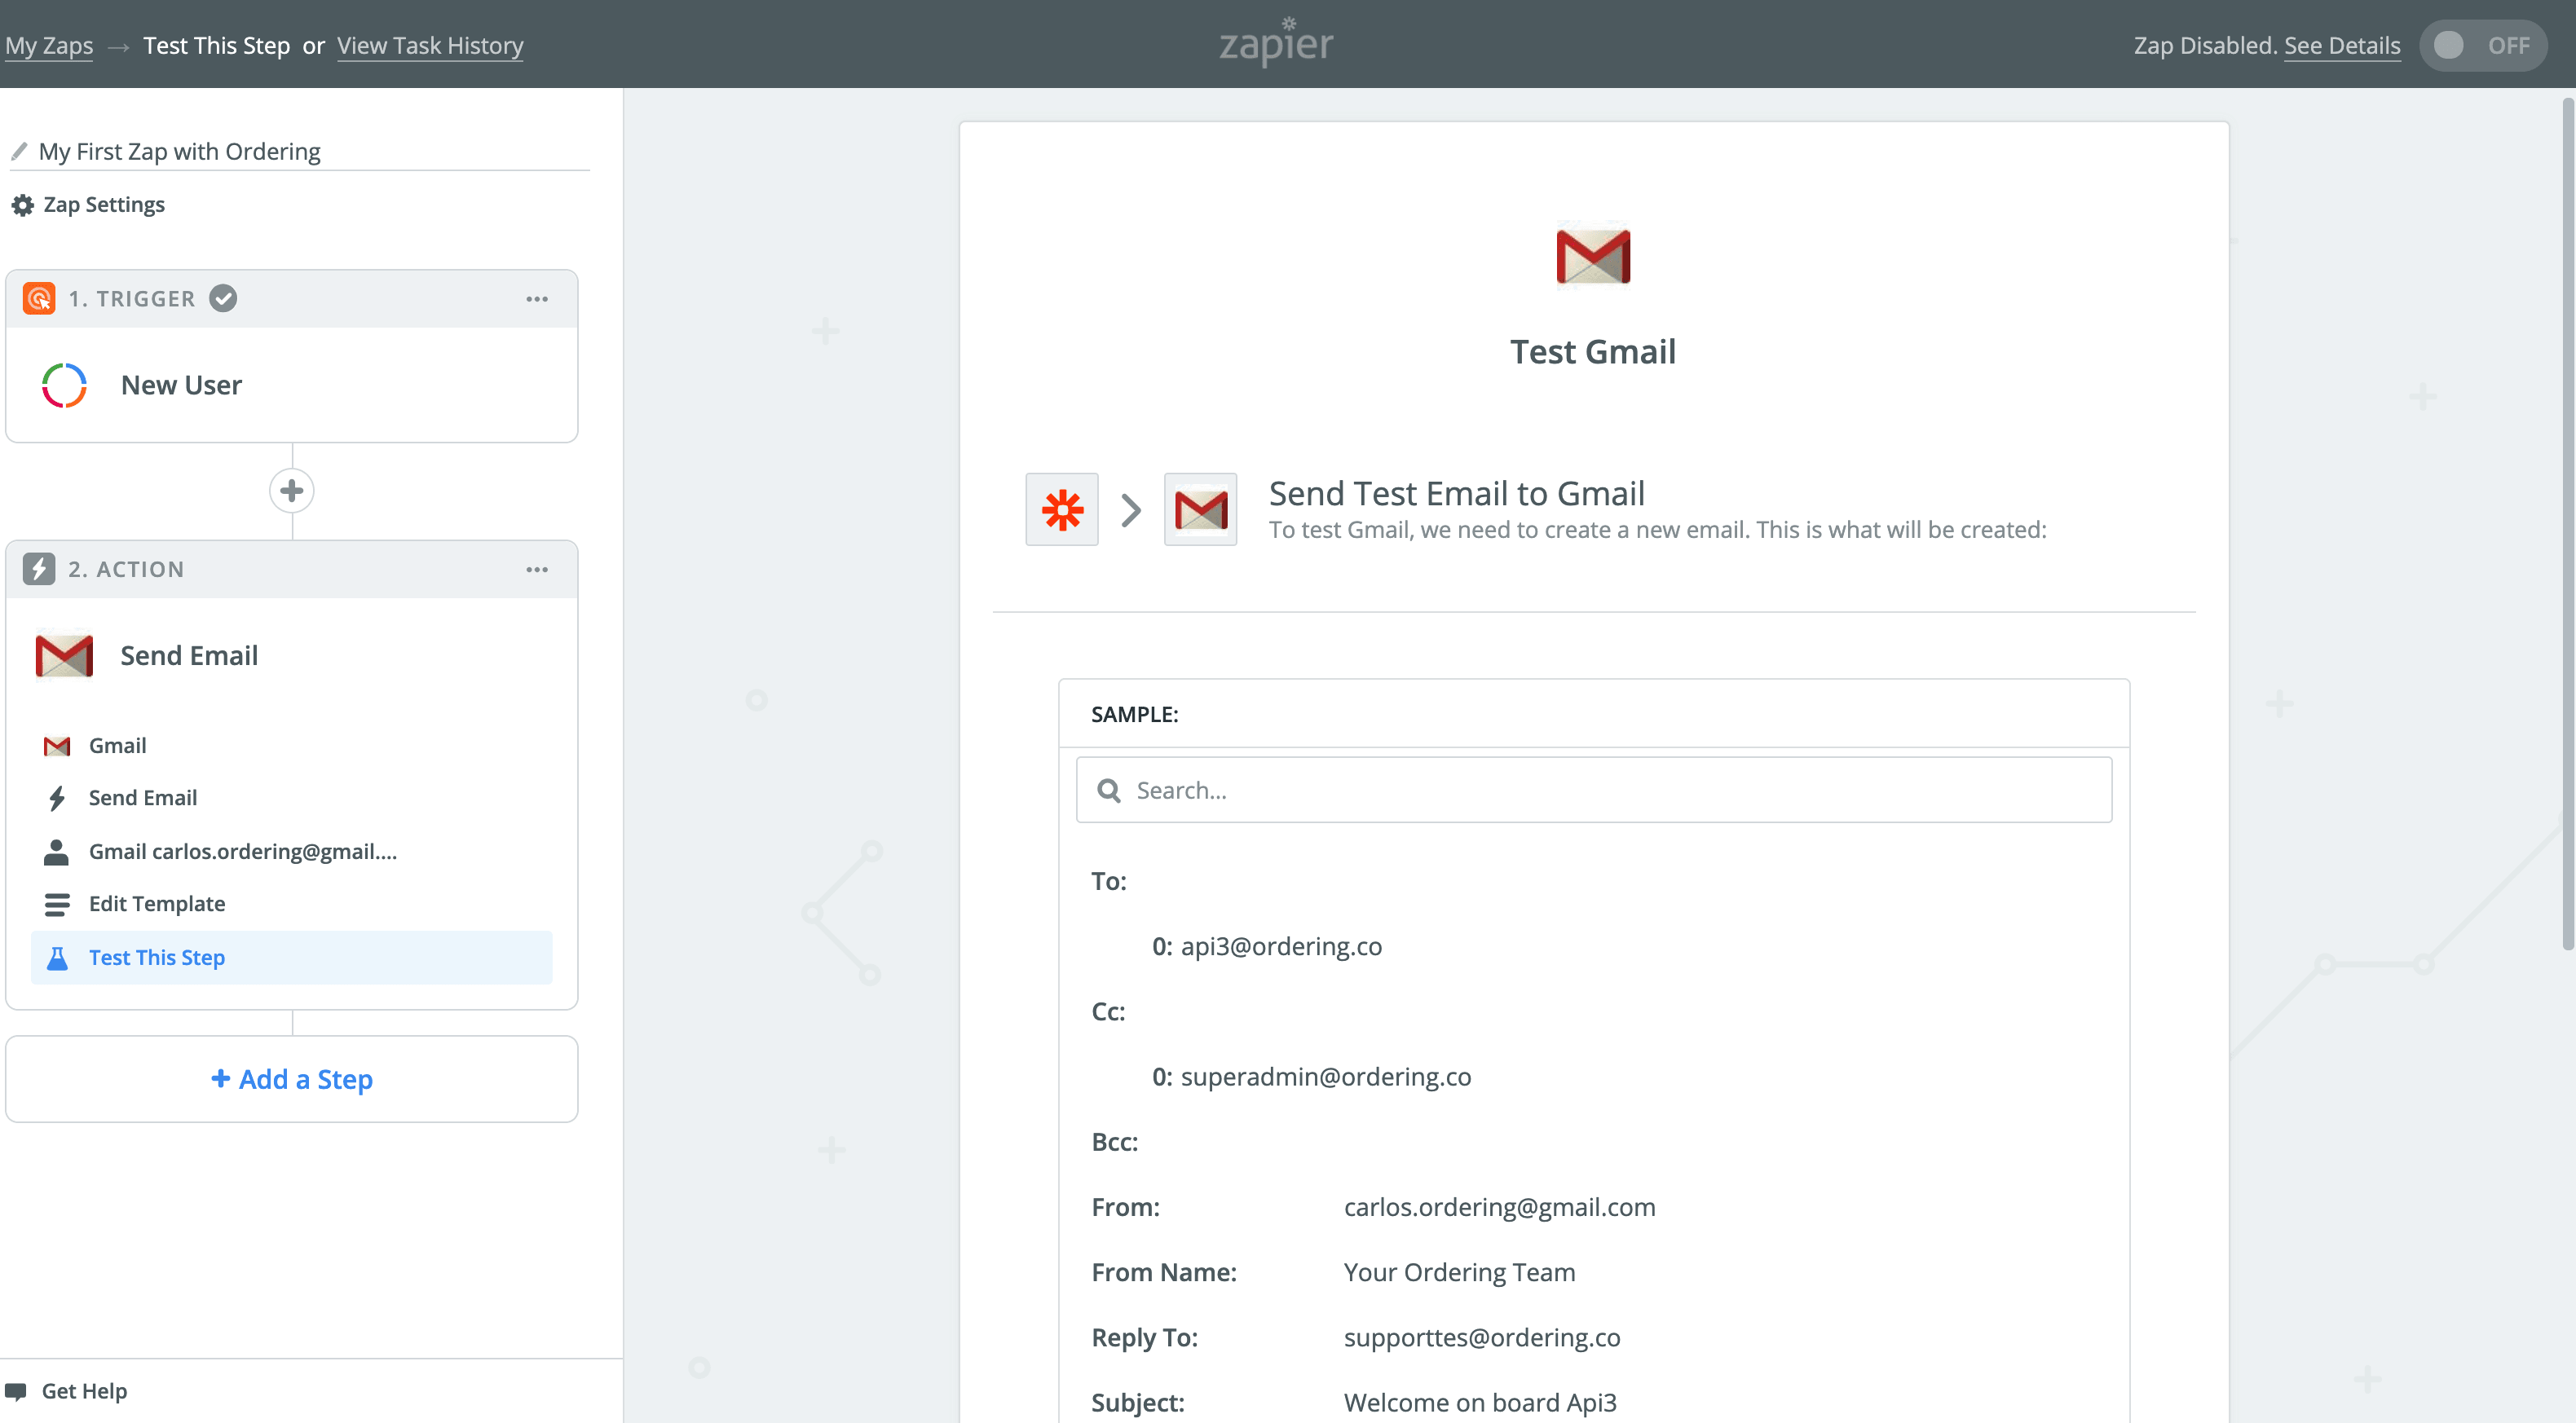Click the See Details link
This screenshot has width=2576, height=1423.
(2341, 45)
